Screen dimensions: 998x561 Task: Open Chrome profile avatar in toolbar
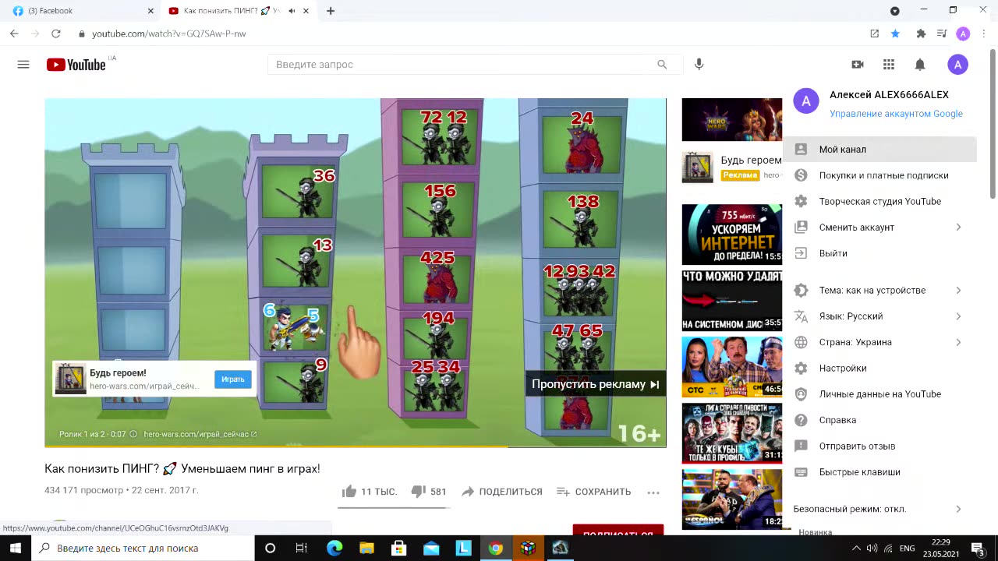pyautogui.click(x=963, y=34)
